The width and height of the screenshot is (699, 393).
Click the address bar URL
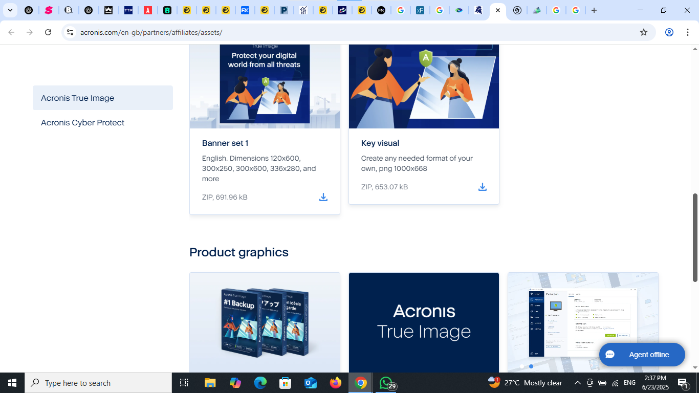(x=151, y=32)
